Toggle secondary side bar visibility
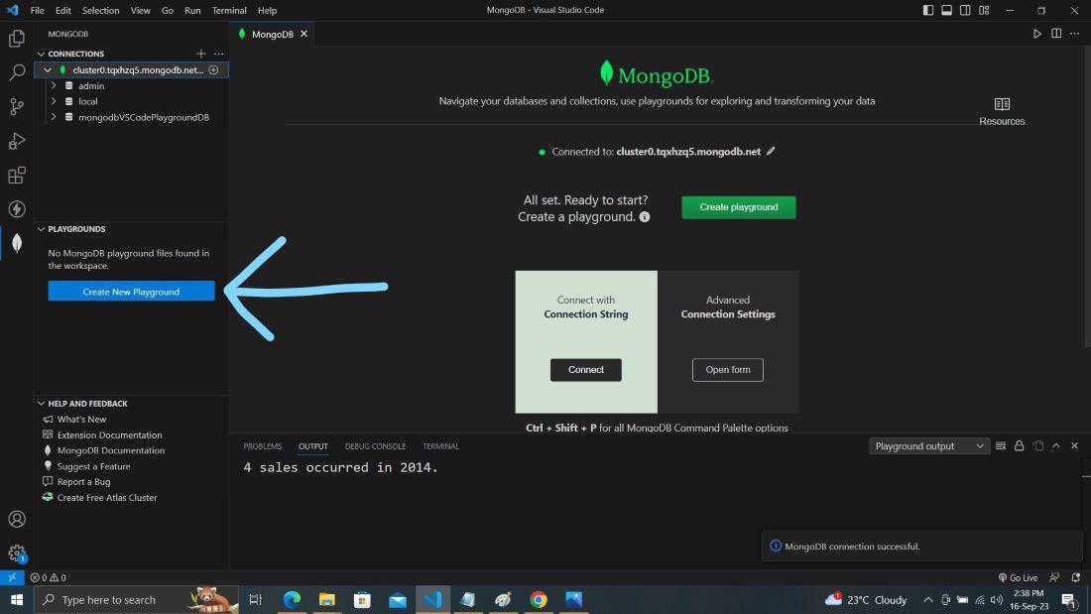 [965, 11]
